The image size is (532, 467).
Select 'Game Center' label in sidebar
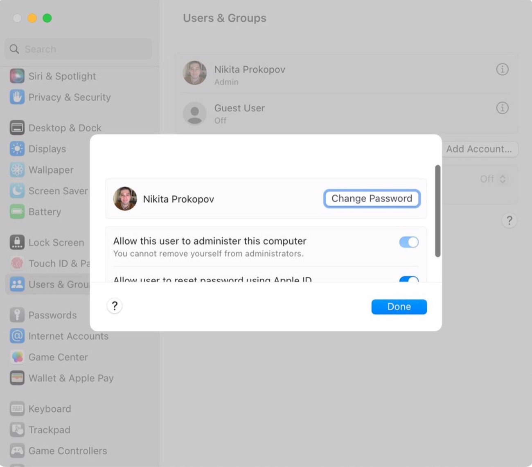coord(58,357)
